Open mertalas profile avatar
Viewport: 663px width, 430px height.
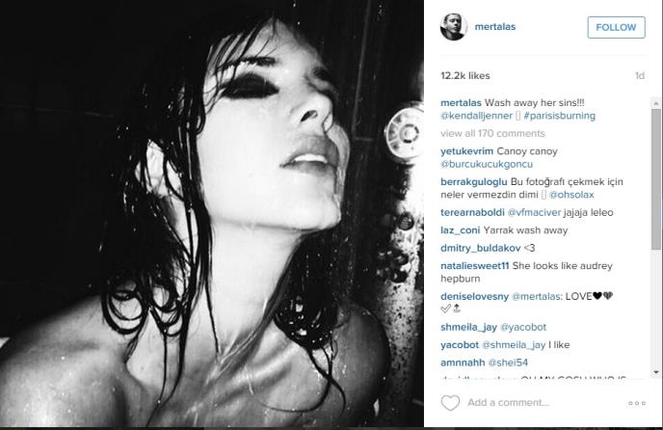(x=453, y=27)
